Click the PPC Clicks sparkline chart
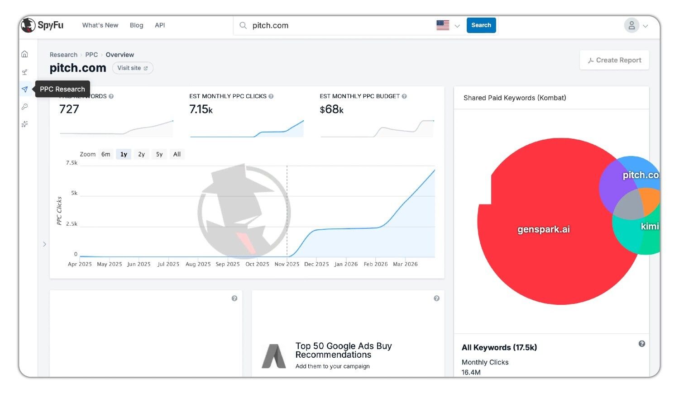Screen dimensions: 679x393 (247, 128)
